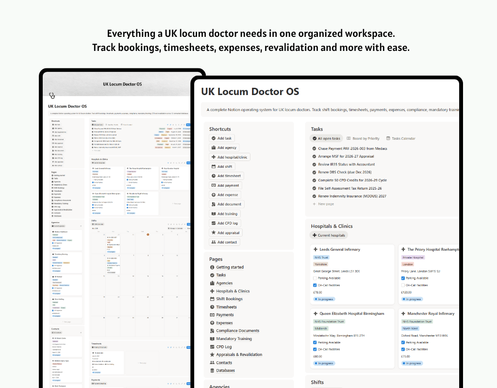Click check icon beside Complete 50 CPD Credits
Image resolution: width=497 pixels, height=388 pixels.
pos(314,180)
